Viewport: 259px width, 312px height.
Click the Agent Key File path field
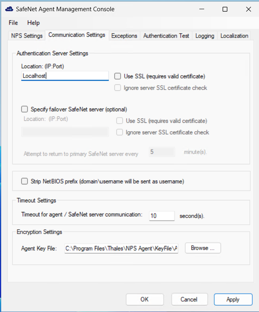pyautogui.click(x=121, y=248)
